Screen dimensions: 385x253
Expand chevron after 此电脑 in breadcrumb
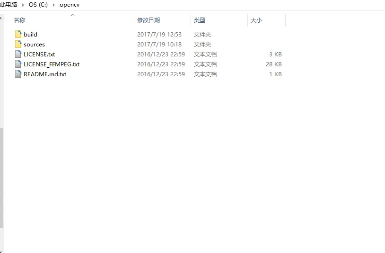[x=23, y=5]
